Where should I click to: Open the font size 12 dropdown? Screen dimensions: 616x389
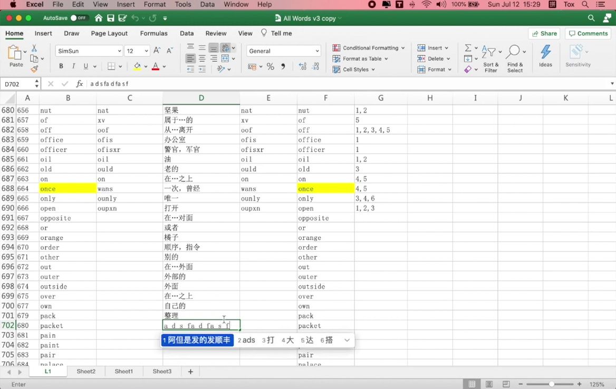pyautogui.click(x=146, y=51)
